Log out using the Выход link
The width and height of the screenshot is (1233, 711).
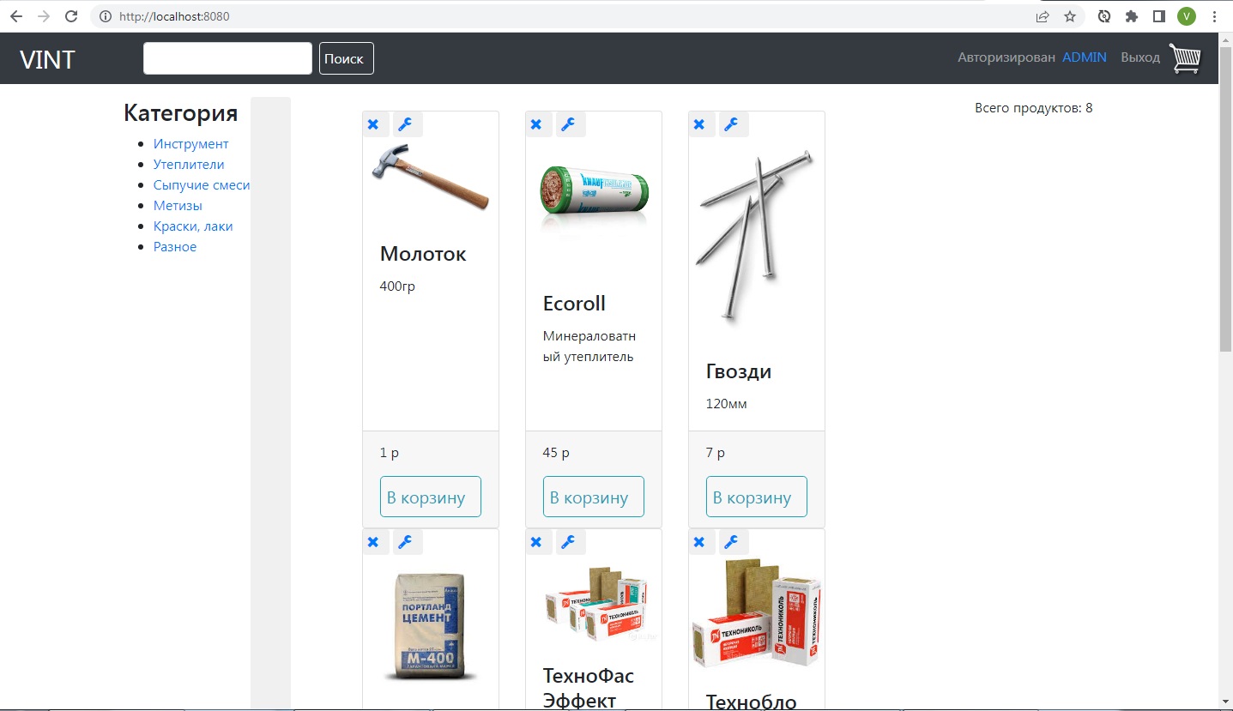[x=1140, y=57]
